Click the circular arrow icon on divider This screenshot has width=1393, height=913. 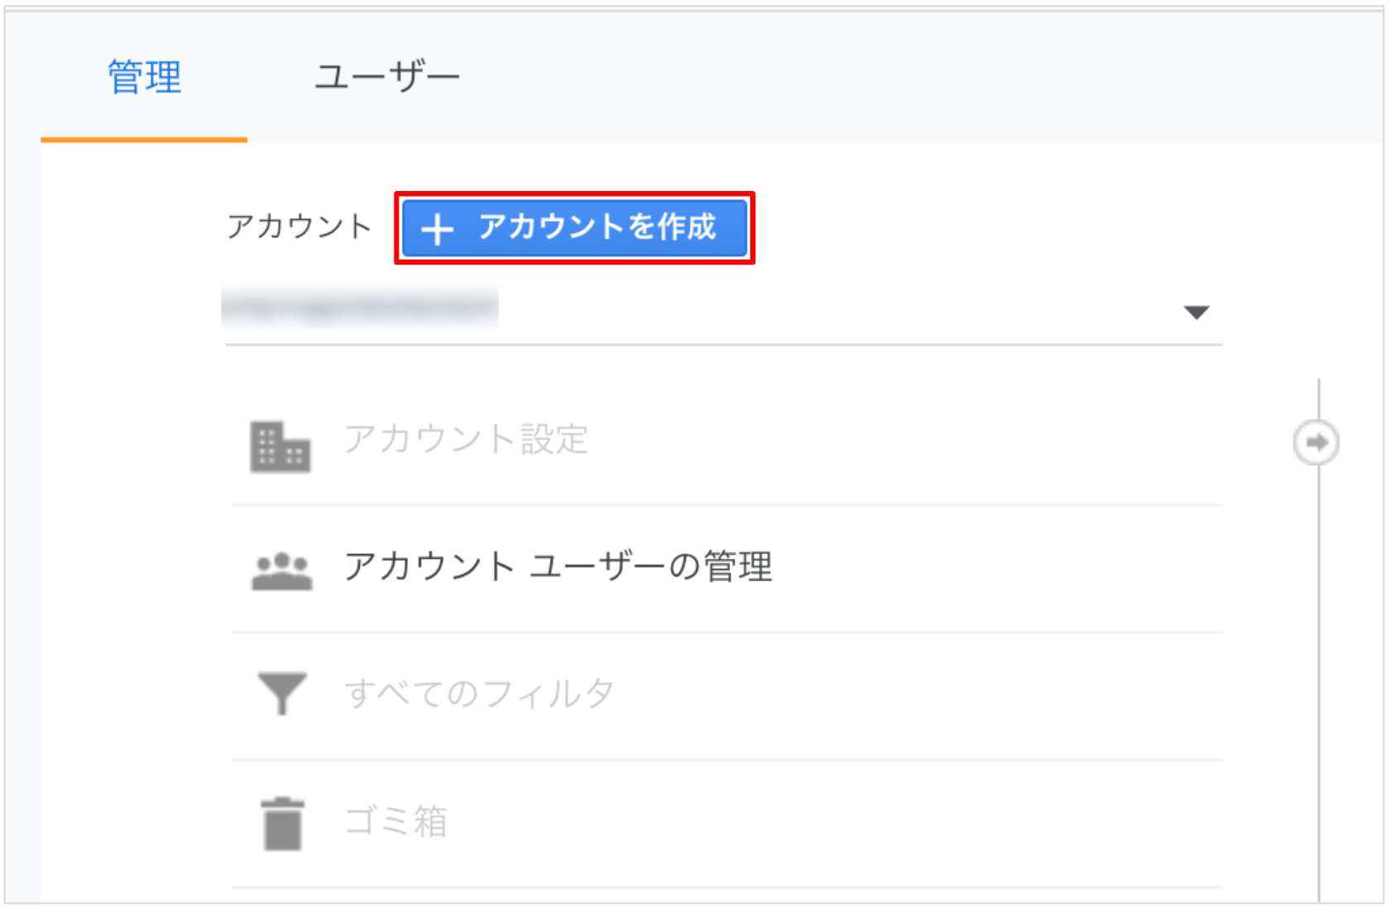(1316, 442)
